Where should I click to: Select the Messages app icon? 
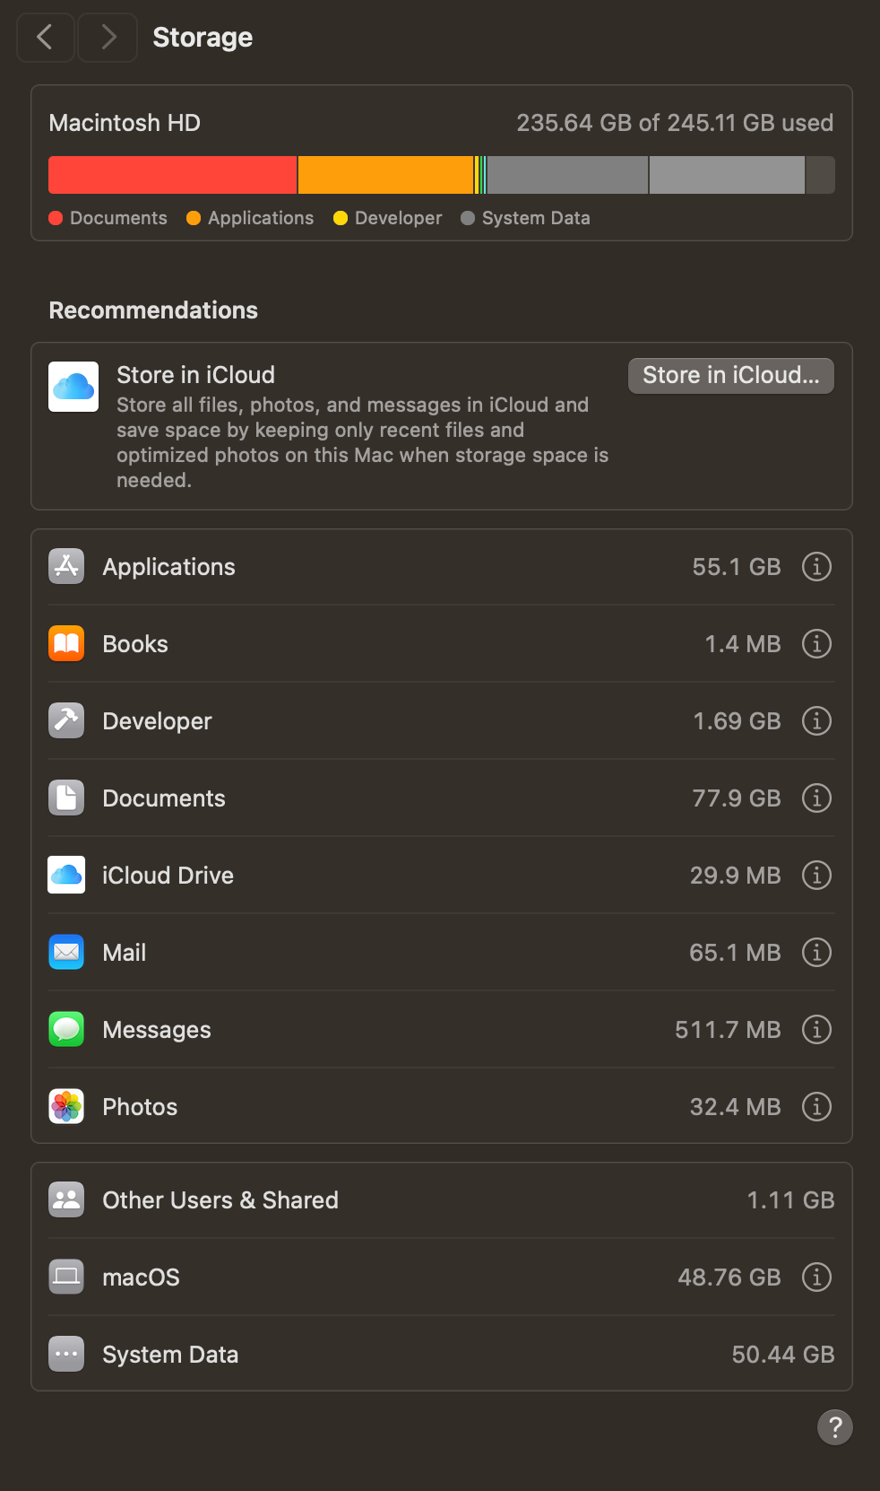(66, 1030)
